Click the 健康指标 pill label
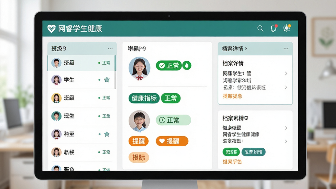The image size is (336, 189). click(144, 98)
